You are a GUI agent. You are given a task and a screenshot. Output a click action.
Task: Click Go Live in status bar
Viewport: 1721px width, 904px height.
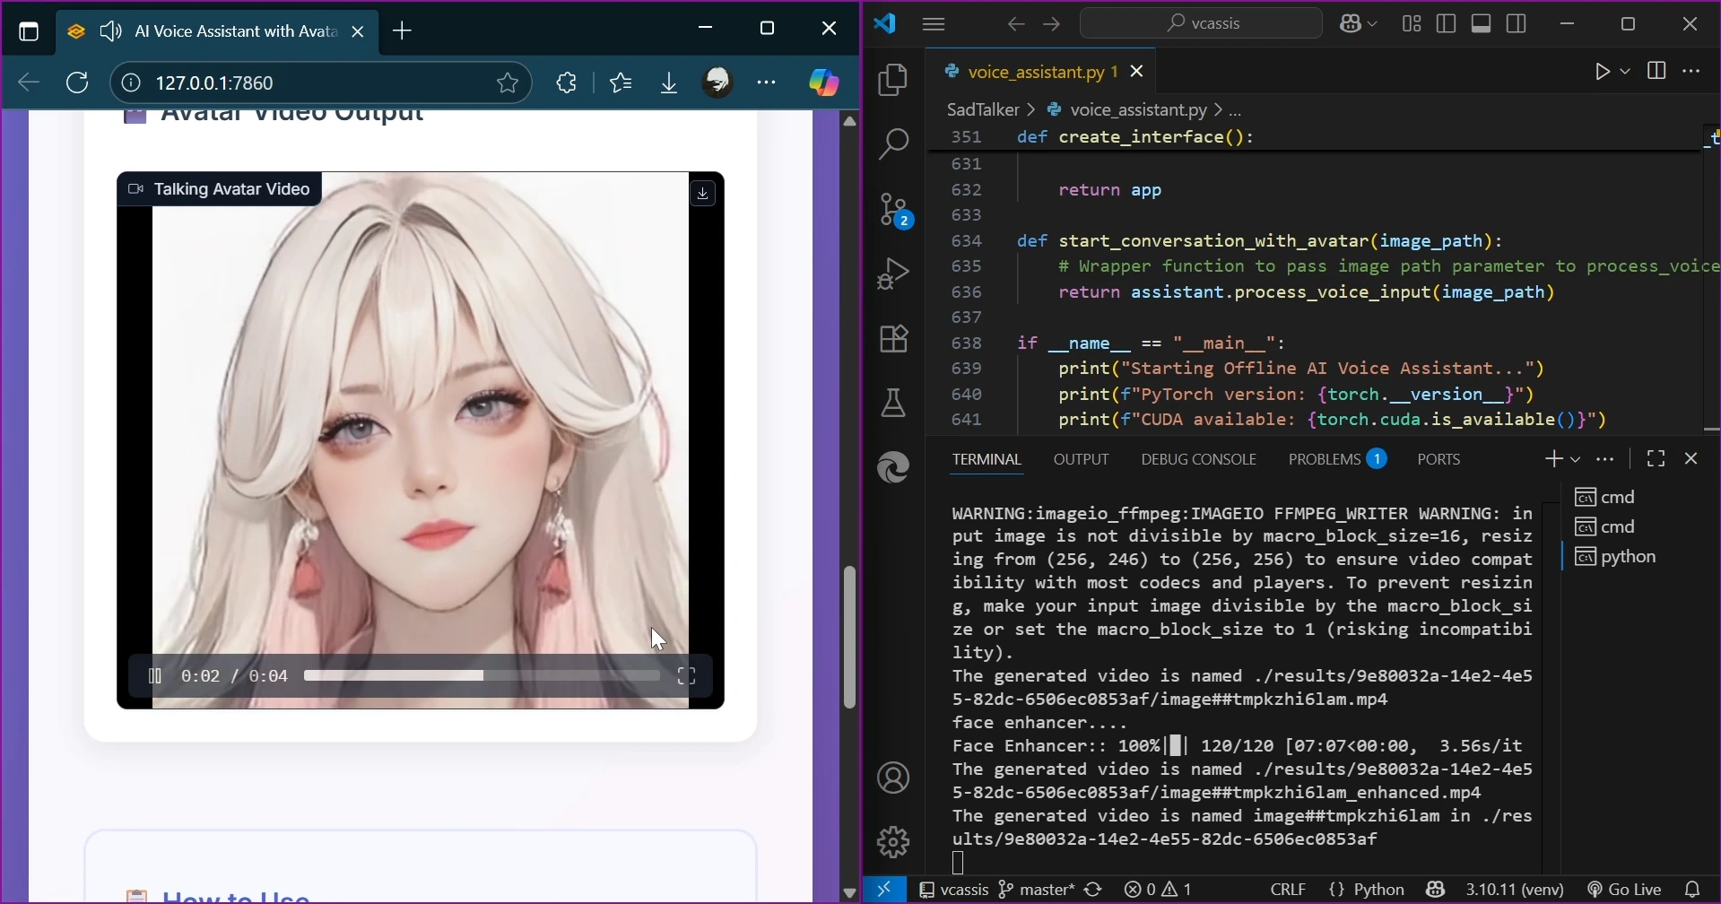1625,890
